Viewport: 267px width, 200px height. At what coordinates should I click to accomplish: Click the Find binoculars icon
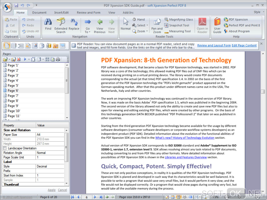coord(48,22)
